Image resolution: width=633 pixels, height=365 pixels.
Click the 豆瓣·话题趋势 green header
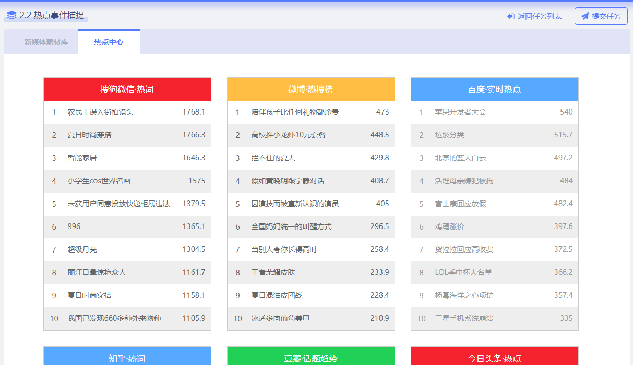coord(311,356)
